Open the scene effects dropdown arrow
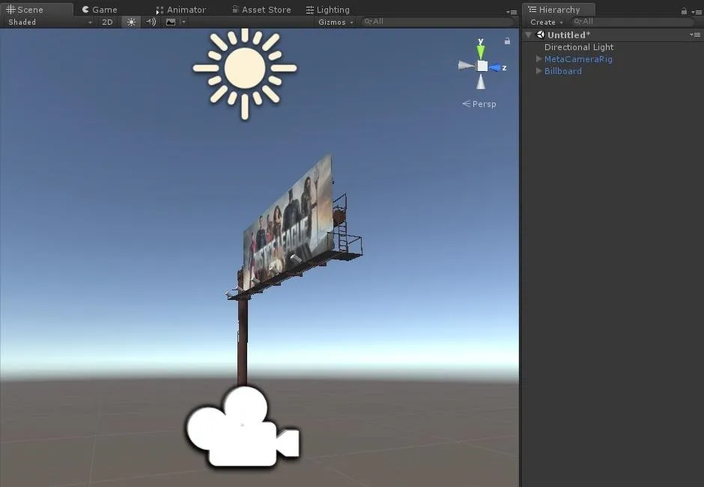 click(x=183, y=22)
